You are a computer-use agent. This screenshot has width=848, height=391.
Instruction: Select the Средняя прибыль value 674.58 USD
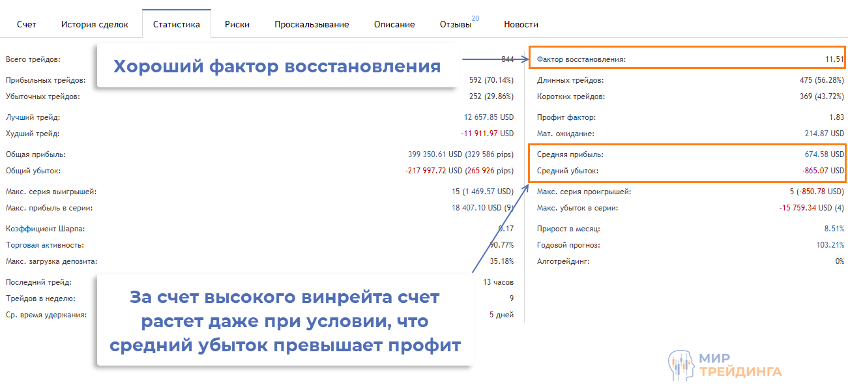(824, 155)
